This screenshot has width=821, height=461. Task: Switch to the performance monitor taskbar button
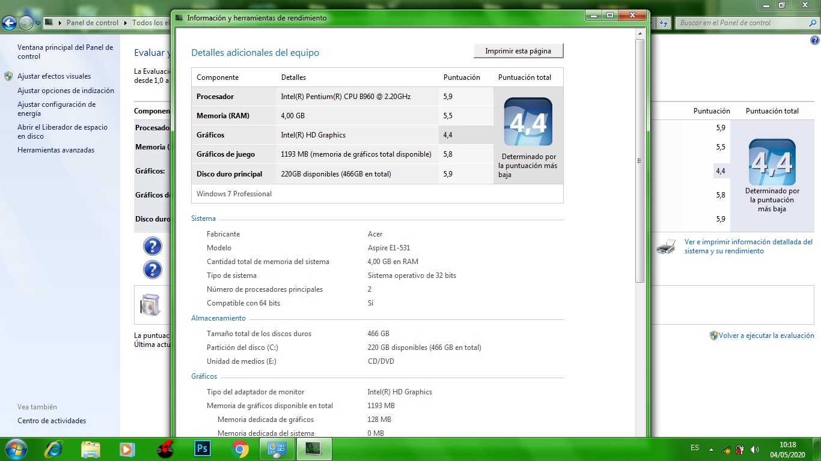(313, 449)
